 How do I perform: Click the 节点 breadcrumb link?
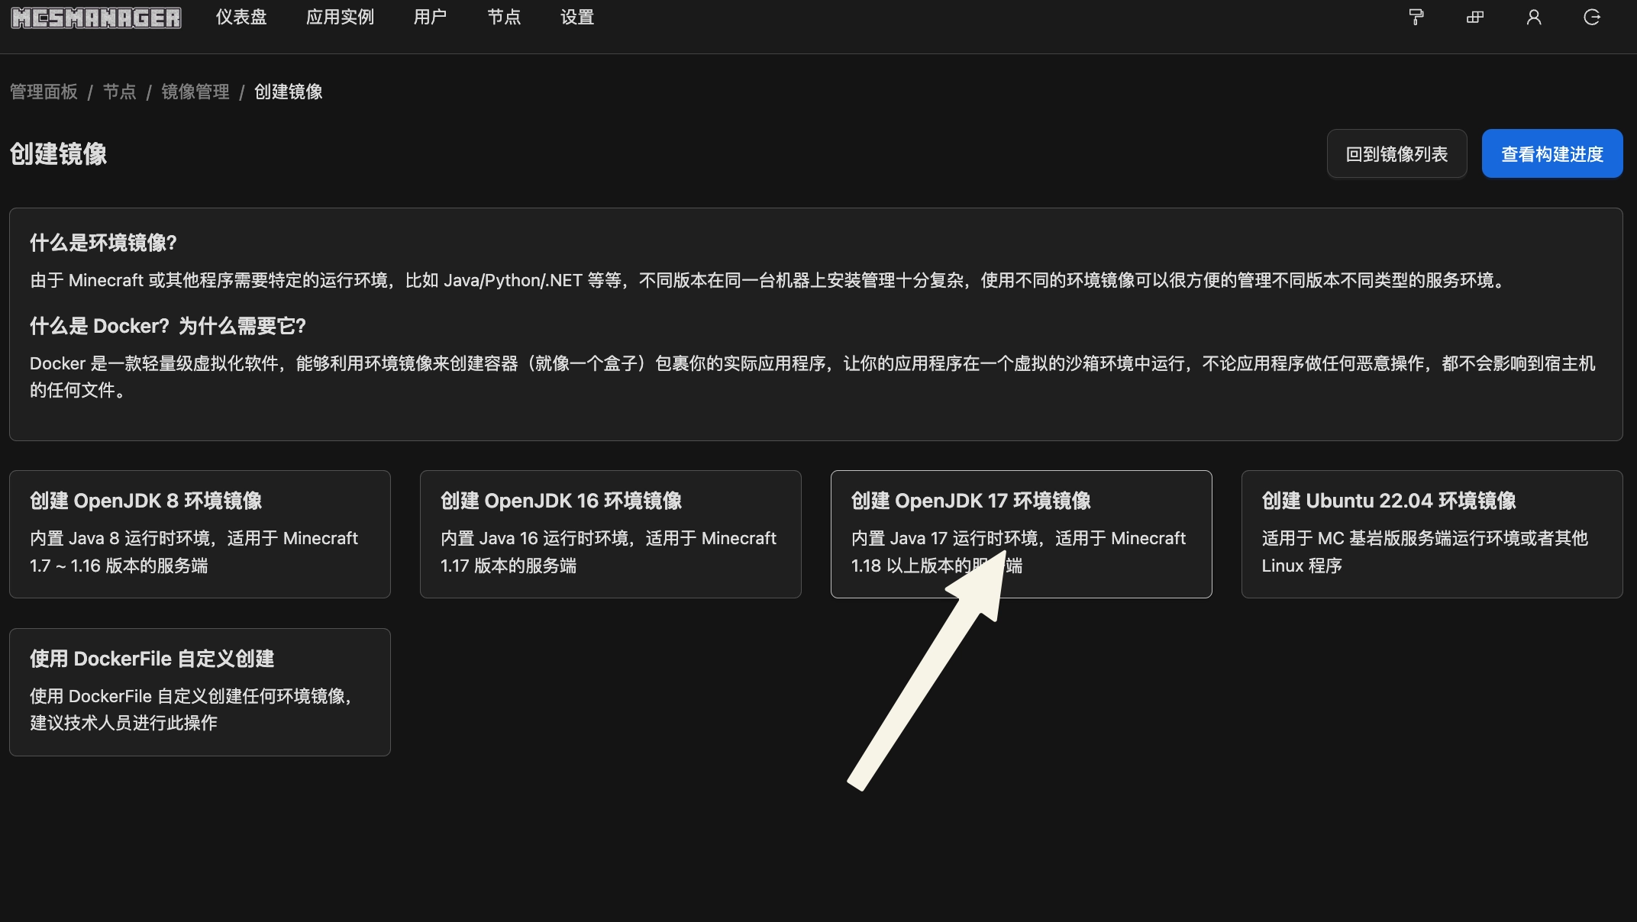point(120,92)
